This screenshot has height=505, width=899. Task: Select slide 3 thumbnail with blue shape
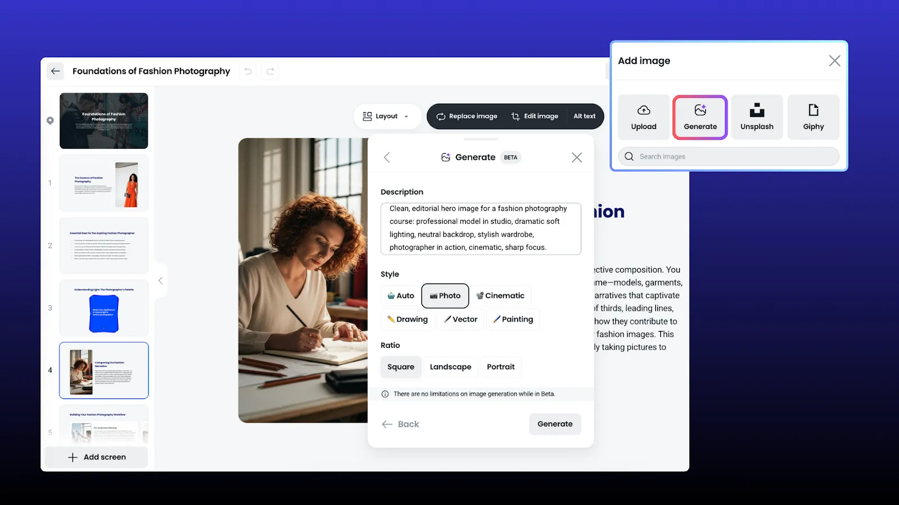[104, 308]
